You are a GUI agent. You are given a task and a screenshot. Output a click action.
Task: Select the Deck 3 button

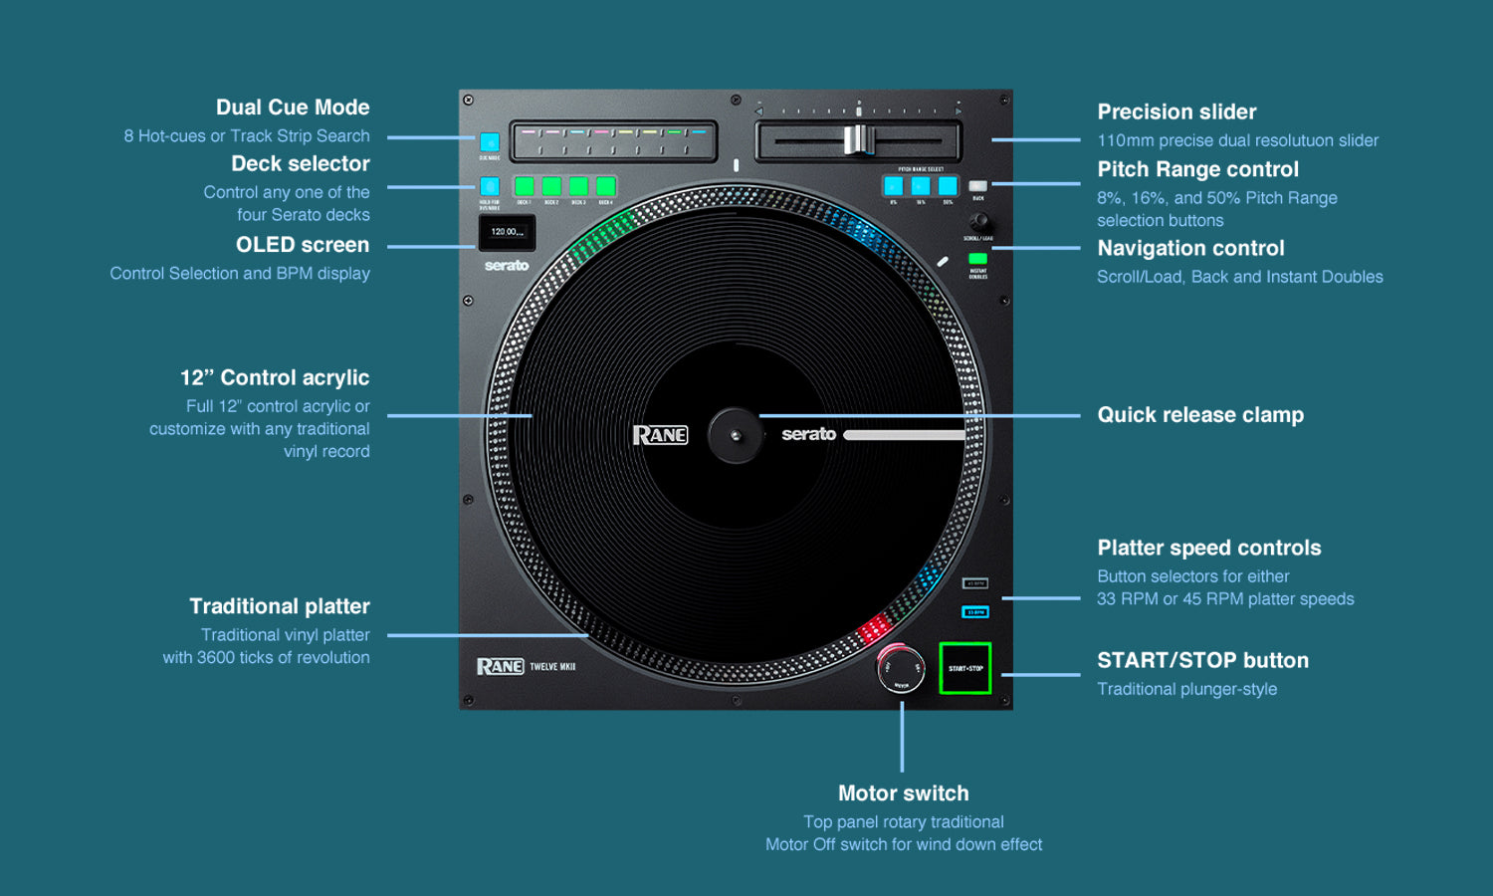point(578,186)
